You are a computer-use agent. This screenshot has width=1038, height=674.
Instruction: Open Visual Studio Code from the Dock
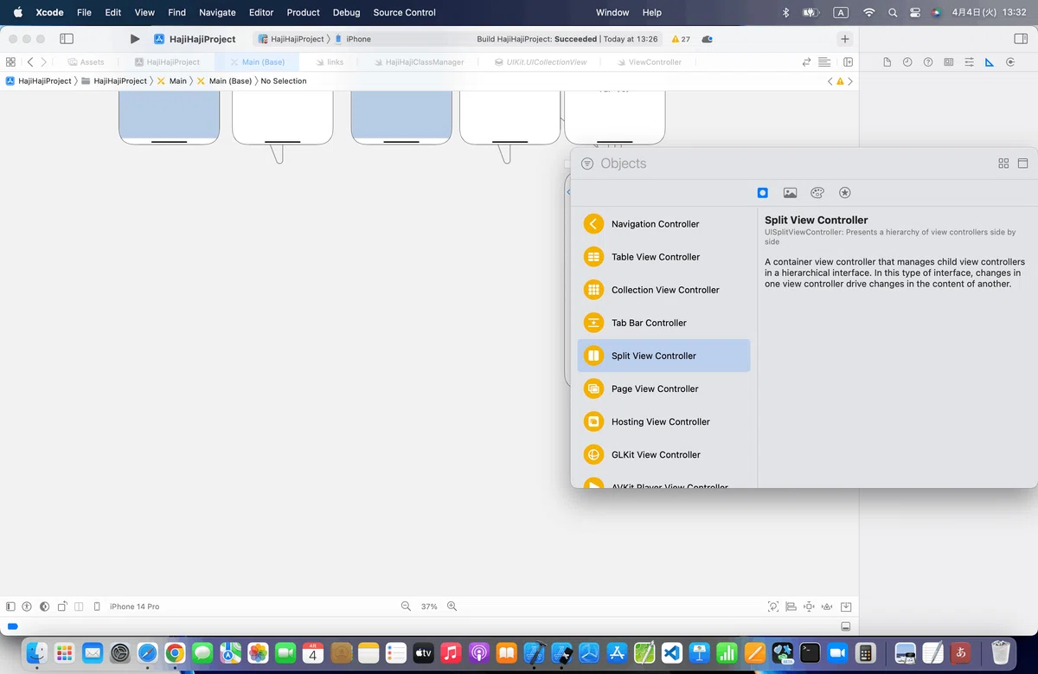672,652
